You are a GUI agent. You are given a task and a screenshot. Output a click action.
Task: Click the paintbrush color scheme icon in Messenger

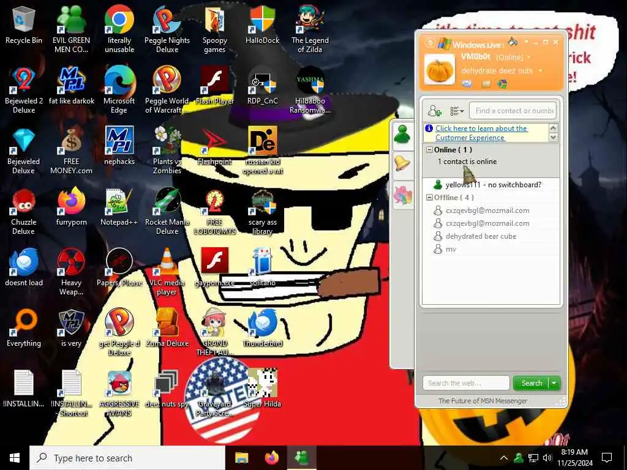point(512,42)
